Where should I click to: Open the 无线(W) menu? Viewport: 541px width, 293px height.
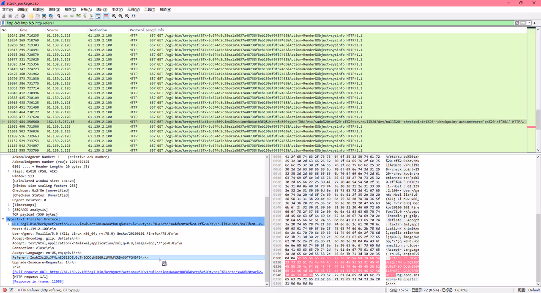point(134,9)
